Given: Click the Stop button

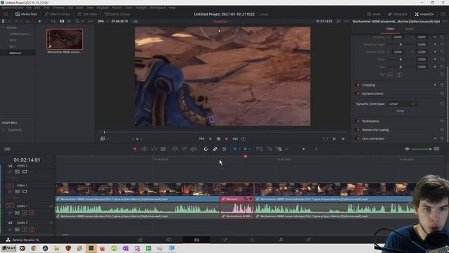Looking at the screenshot, I should click(x=218, y=138).
